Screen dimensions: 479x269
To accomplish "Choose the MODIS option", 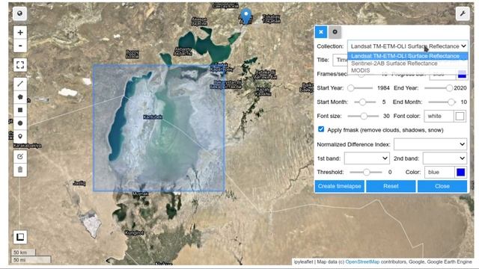I will [x=407, y=70].
